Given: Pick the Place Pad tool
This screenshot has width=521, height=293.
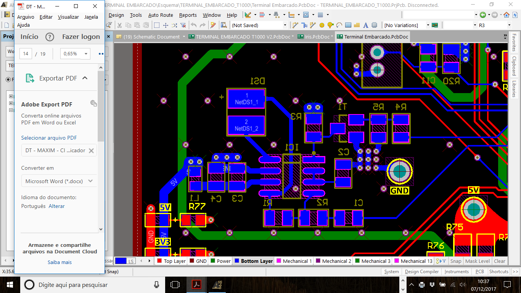Looking at the screenshot, I should [x=322, y=25].
